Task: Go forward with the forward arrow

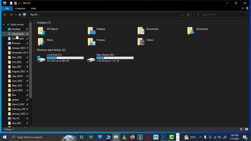Action: click(x=11, y=15)
